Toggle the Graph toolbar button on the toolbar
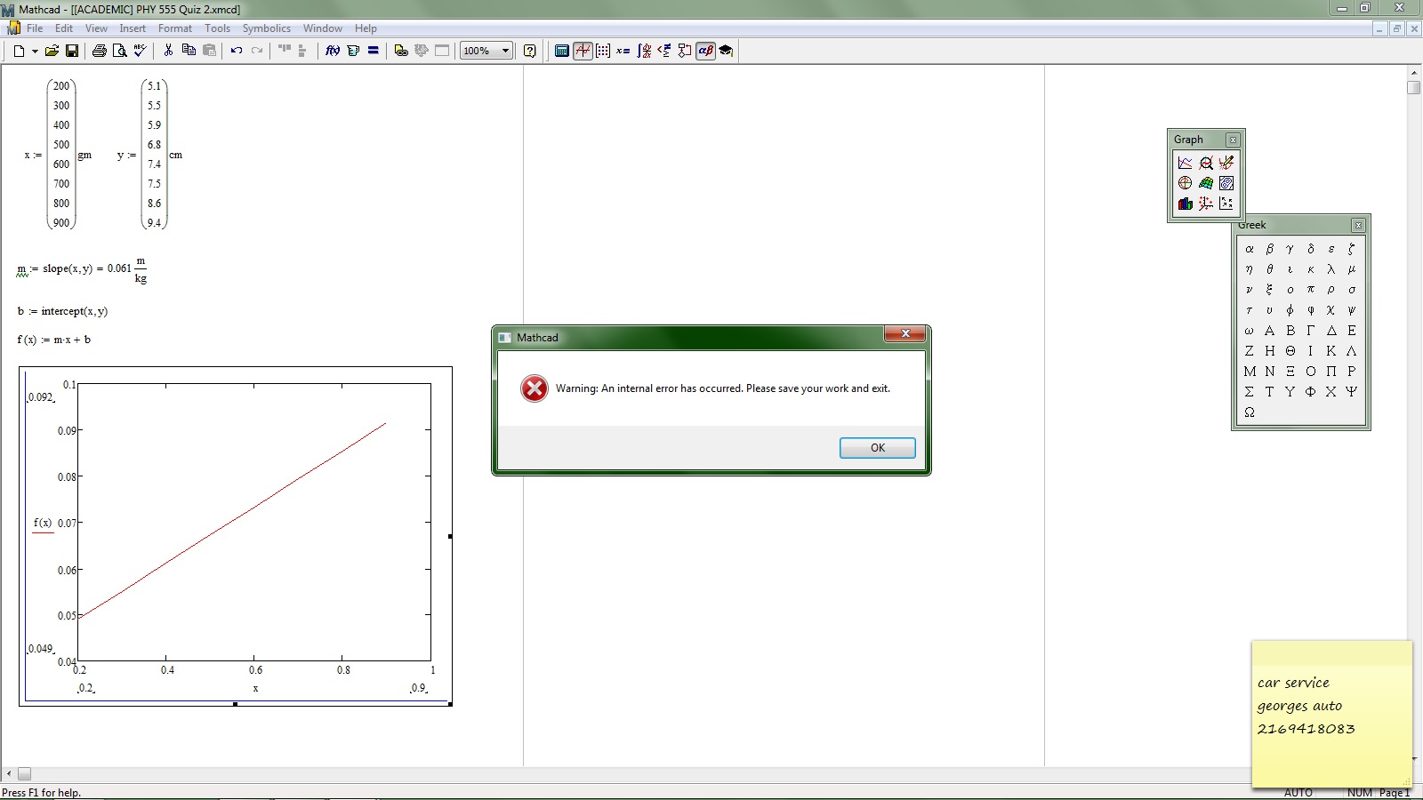 pyautogui.click(x=583, y=51)
